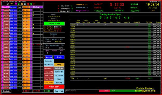Click the Total row in Statistics
This screenshot has width=162, height=95.
(x=116, y=78)
